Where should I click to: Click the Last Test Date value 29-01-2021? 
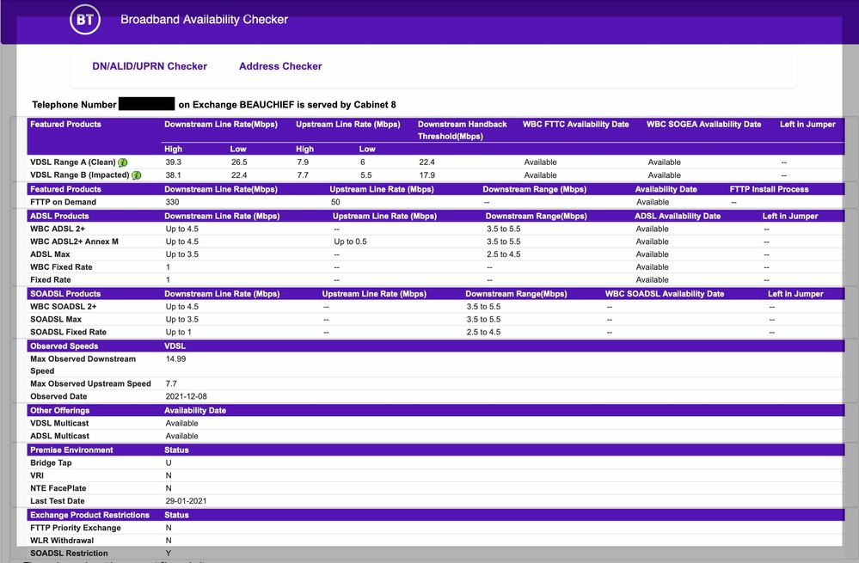point(186,501)
